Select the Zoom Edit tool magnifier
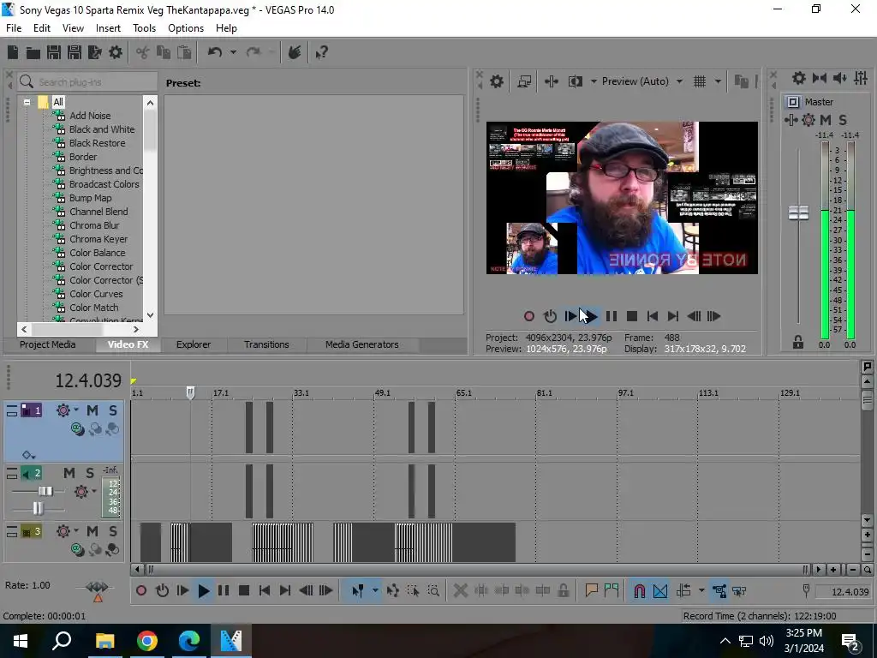Viewport: 877px width, 658px height. [433, 591]
